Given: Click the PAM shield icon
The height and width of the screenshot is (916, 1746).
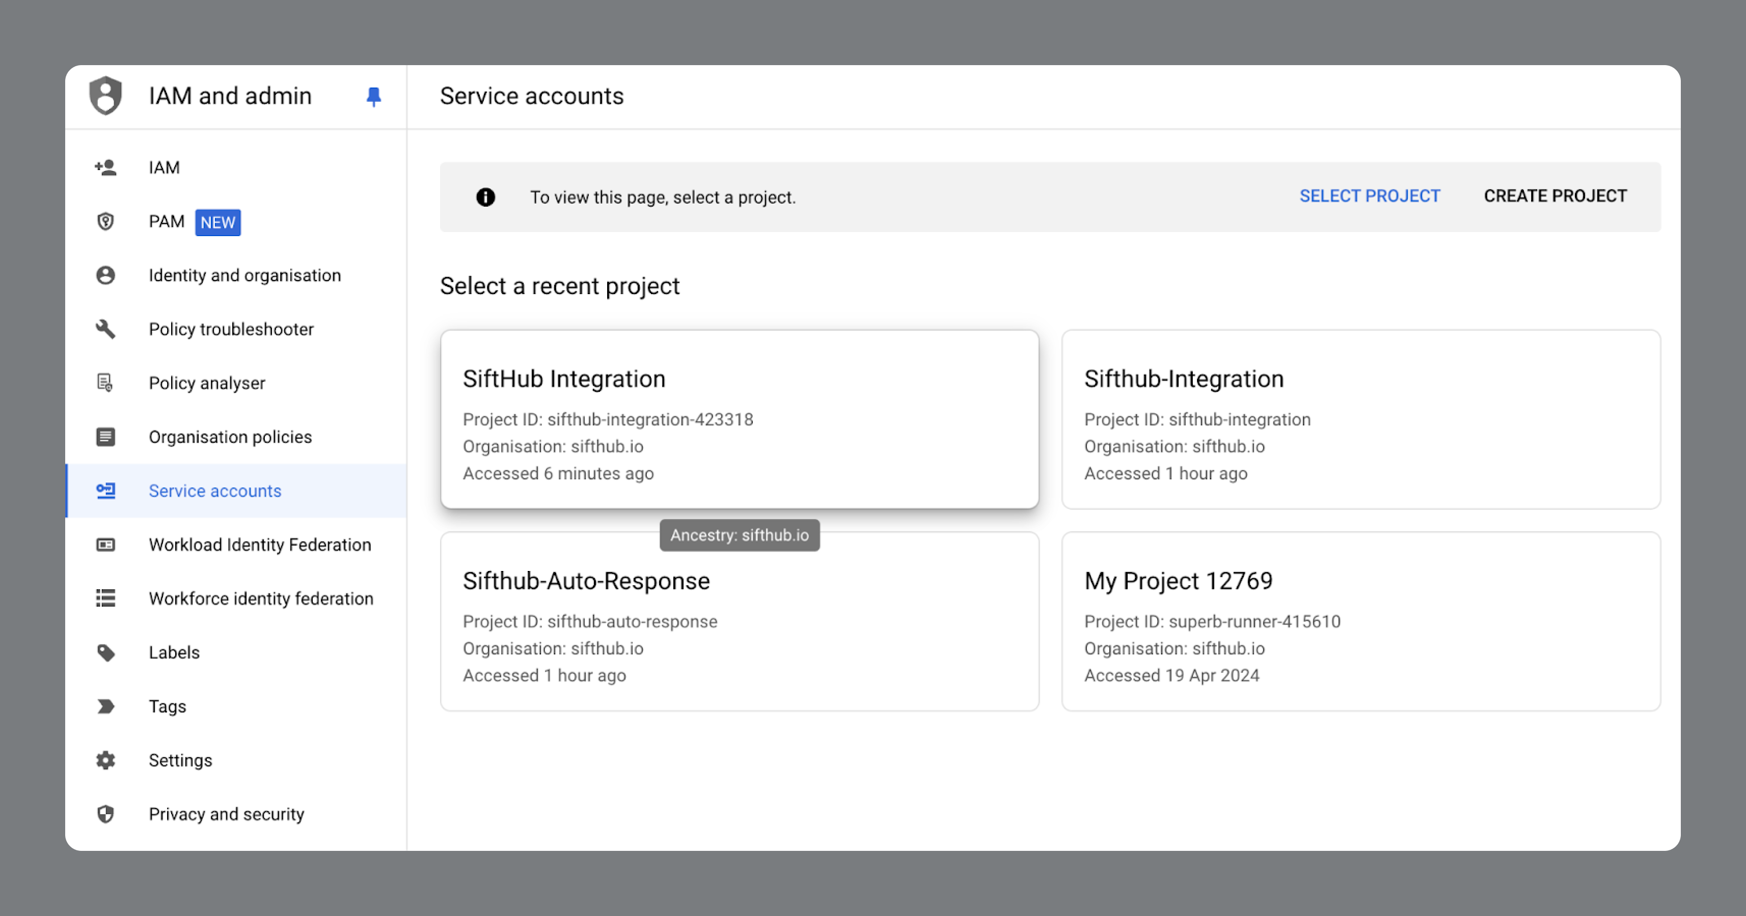Looking at the screenshot, I should pos(106,221).
